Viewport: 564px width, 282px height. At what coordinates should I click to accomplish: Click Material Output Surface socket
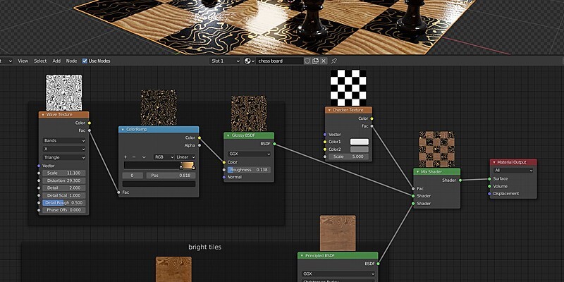click(x=489, y=179)
